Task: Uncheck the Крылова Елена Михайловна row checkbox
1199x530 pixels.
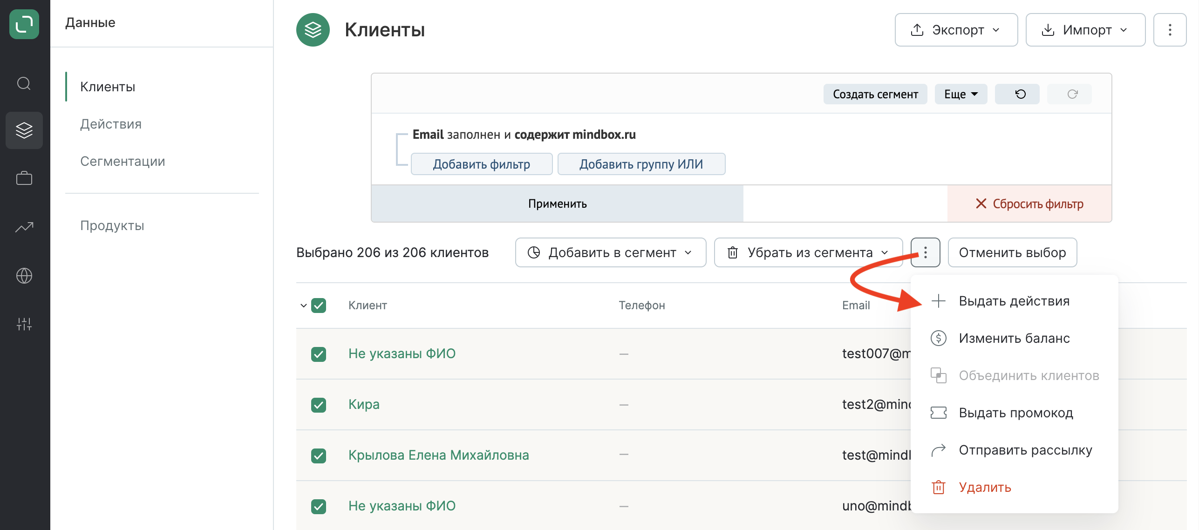Action: coord(319,455)
